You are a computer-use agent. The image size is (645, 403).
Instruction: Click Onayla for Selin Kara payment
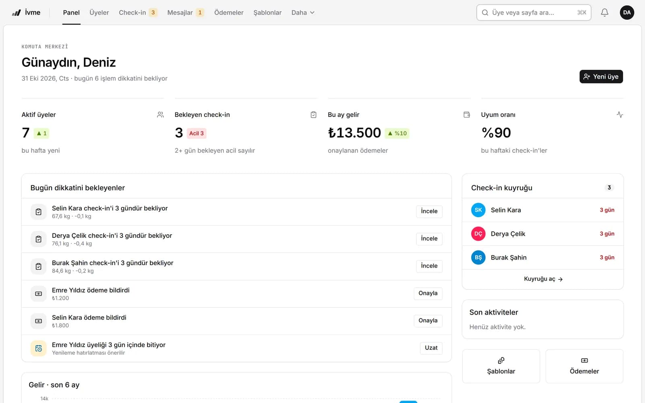point(428,321)
